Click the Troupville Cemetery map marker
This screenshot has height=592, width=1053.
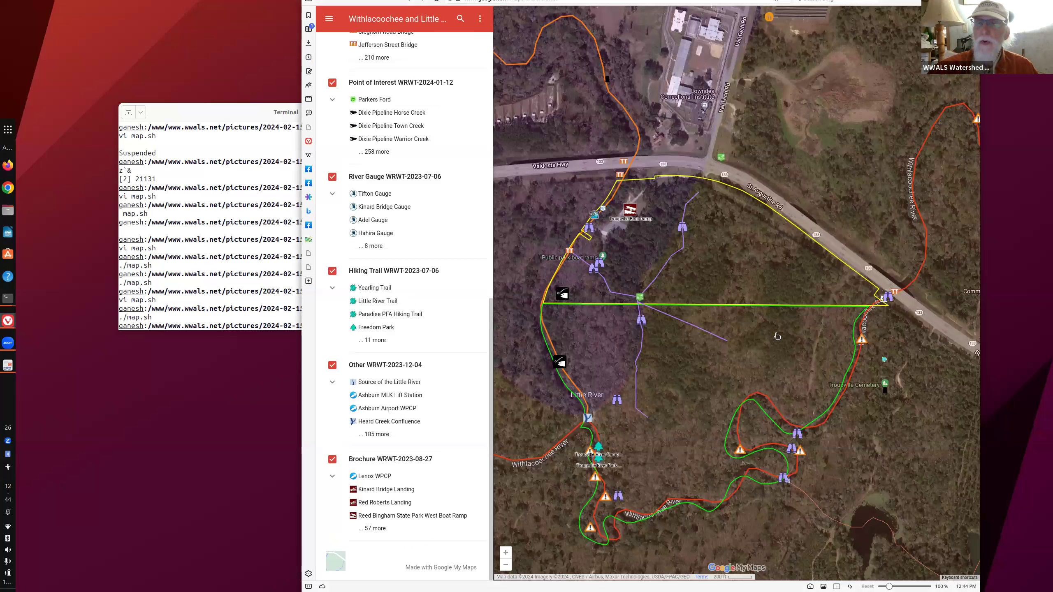point(885,383)
